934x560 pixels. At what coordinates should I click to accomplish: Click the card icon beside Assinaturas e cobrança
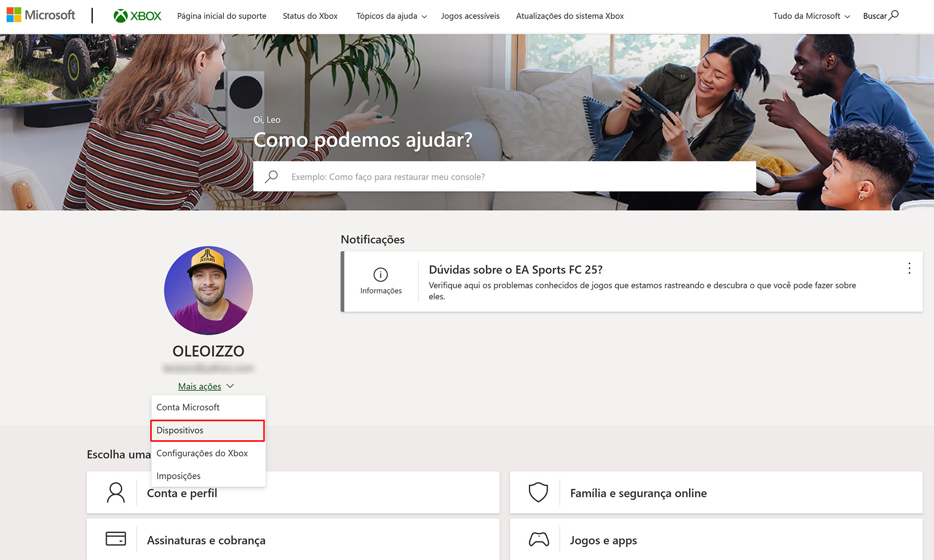click(115, 539)
